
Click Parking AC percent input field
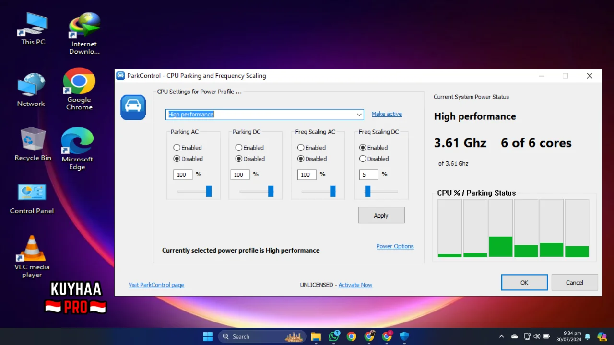point(183,174)
